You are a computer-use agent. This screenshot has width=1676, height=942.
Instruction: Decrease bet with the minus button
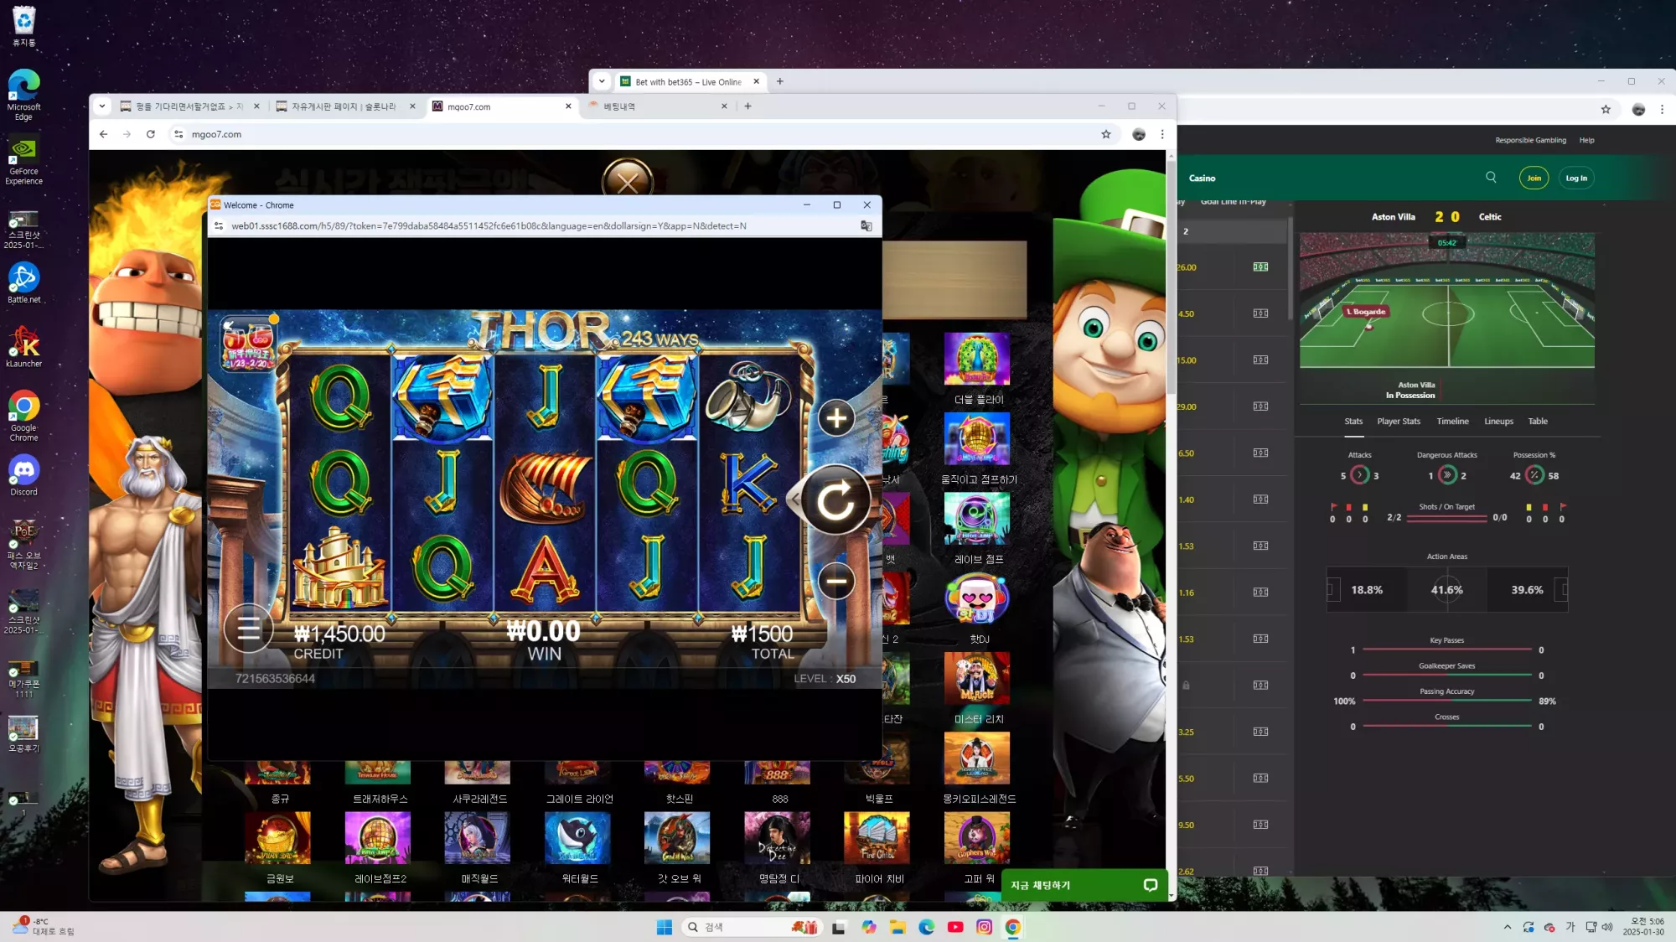[x=836, y=580]
